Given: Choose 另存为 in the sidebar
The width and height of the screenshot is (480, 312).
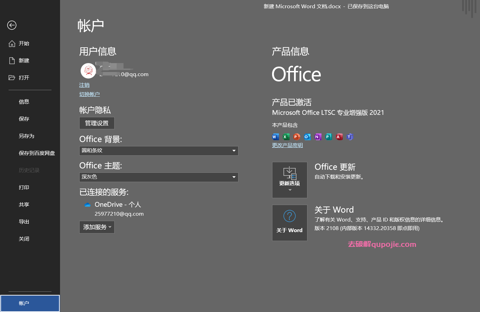Looking at the screenshot, I should [26, 136].
